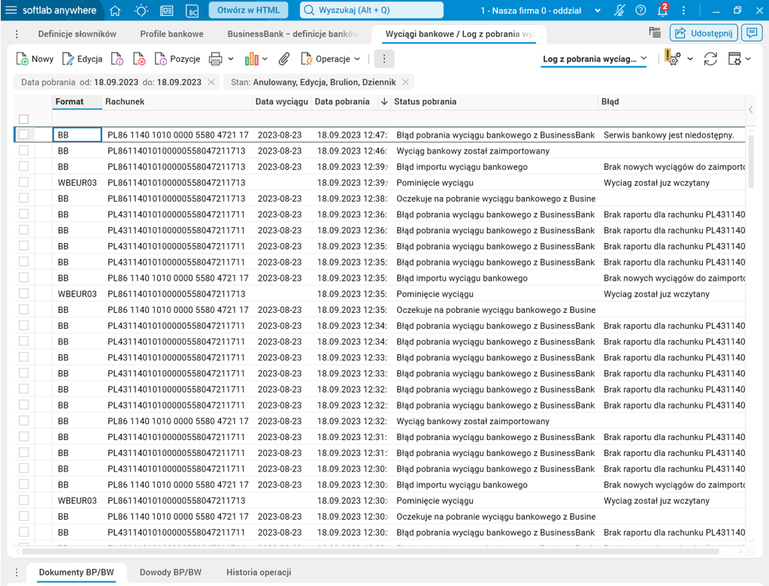Image resolution: width=769 pixels, height=586 pixels.
Task: Check the row at 18.09.2023 12:47
Action: [23, 135]
